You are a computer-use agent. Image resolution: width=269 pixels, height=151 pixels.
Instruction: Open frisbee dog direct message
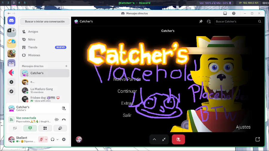click(x=45, y=99)
